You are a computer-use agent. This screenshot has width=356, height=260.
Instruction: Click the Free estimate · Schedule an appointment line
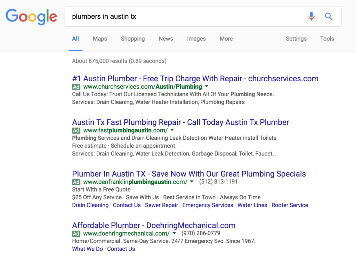point(123,146)
